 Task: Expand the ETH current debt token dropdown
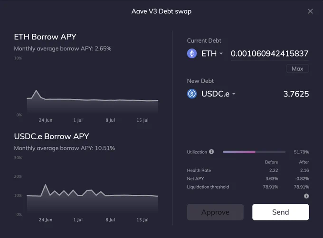coord(221,54)
